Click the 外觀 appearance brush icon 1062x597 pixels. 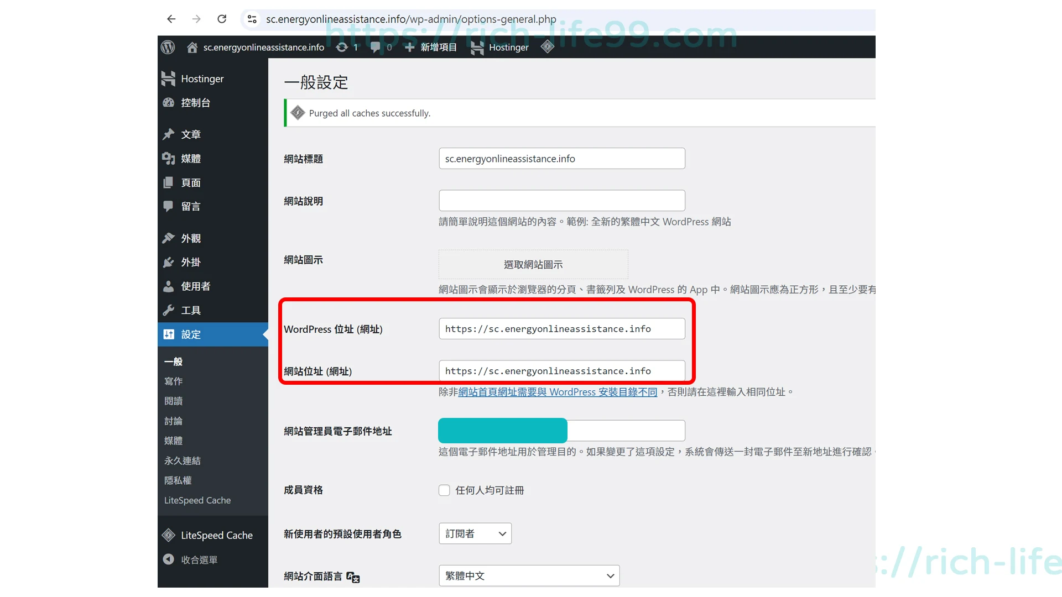tap(168, 238)
